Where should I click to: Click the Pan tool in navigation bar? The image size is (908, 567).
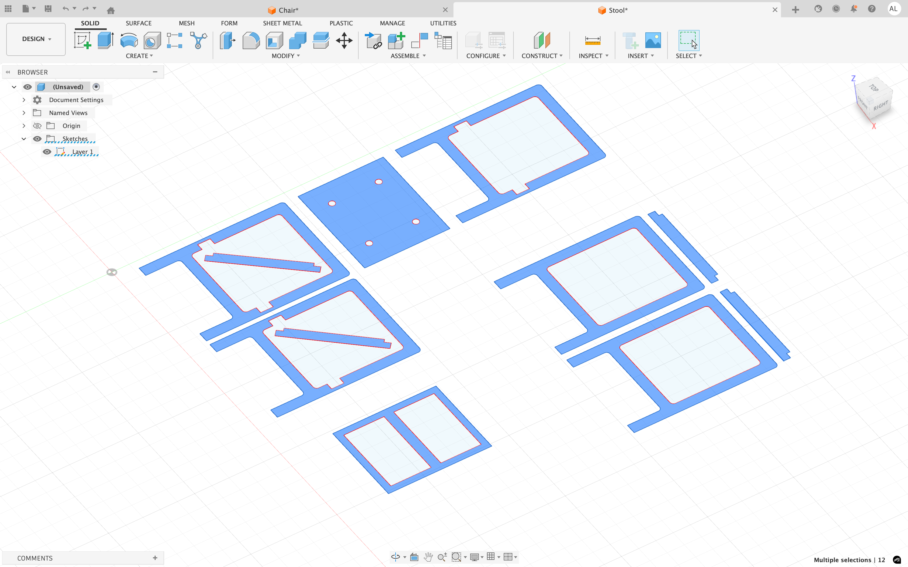click(428, 557)
